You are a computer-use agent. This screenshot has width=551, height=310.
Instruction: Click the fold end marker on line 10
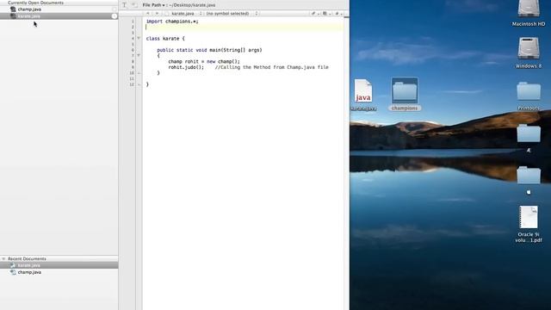139,72
